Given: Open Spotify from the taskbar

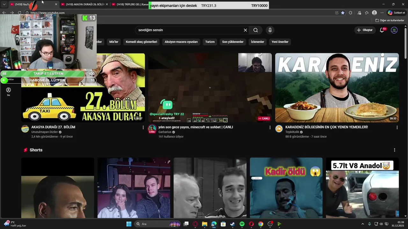Looking at the screenshot, I should (x=242, y=224).
